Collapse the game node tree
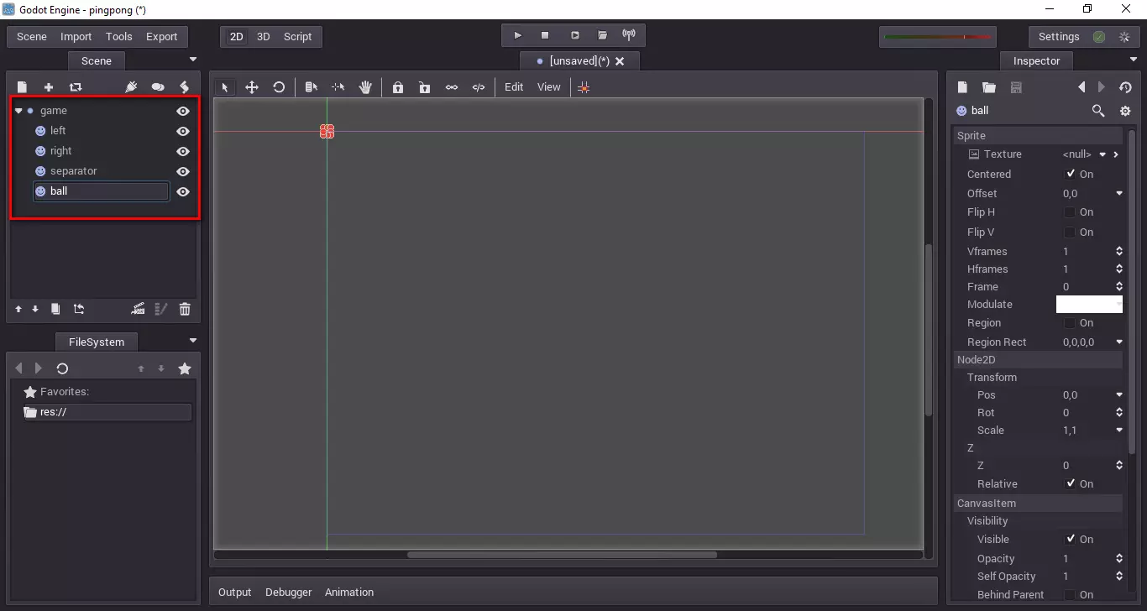The width and height of the screenshot is (1147, 611). (18, 111)
